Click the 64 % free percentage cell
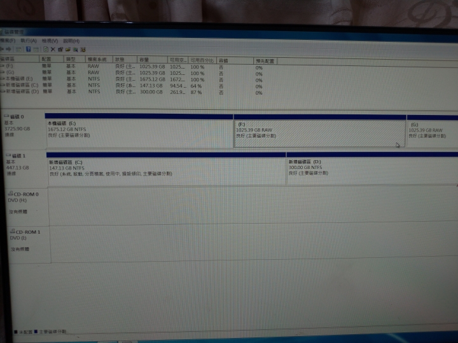 pos(196,86)
